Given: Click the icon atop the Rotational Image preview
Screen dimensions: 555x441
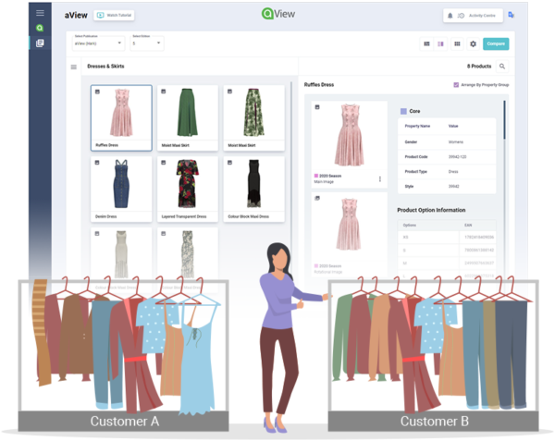Looking at the screenshot, I should (x=317, y=198).
